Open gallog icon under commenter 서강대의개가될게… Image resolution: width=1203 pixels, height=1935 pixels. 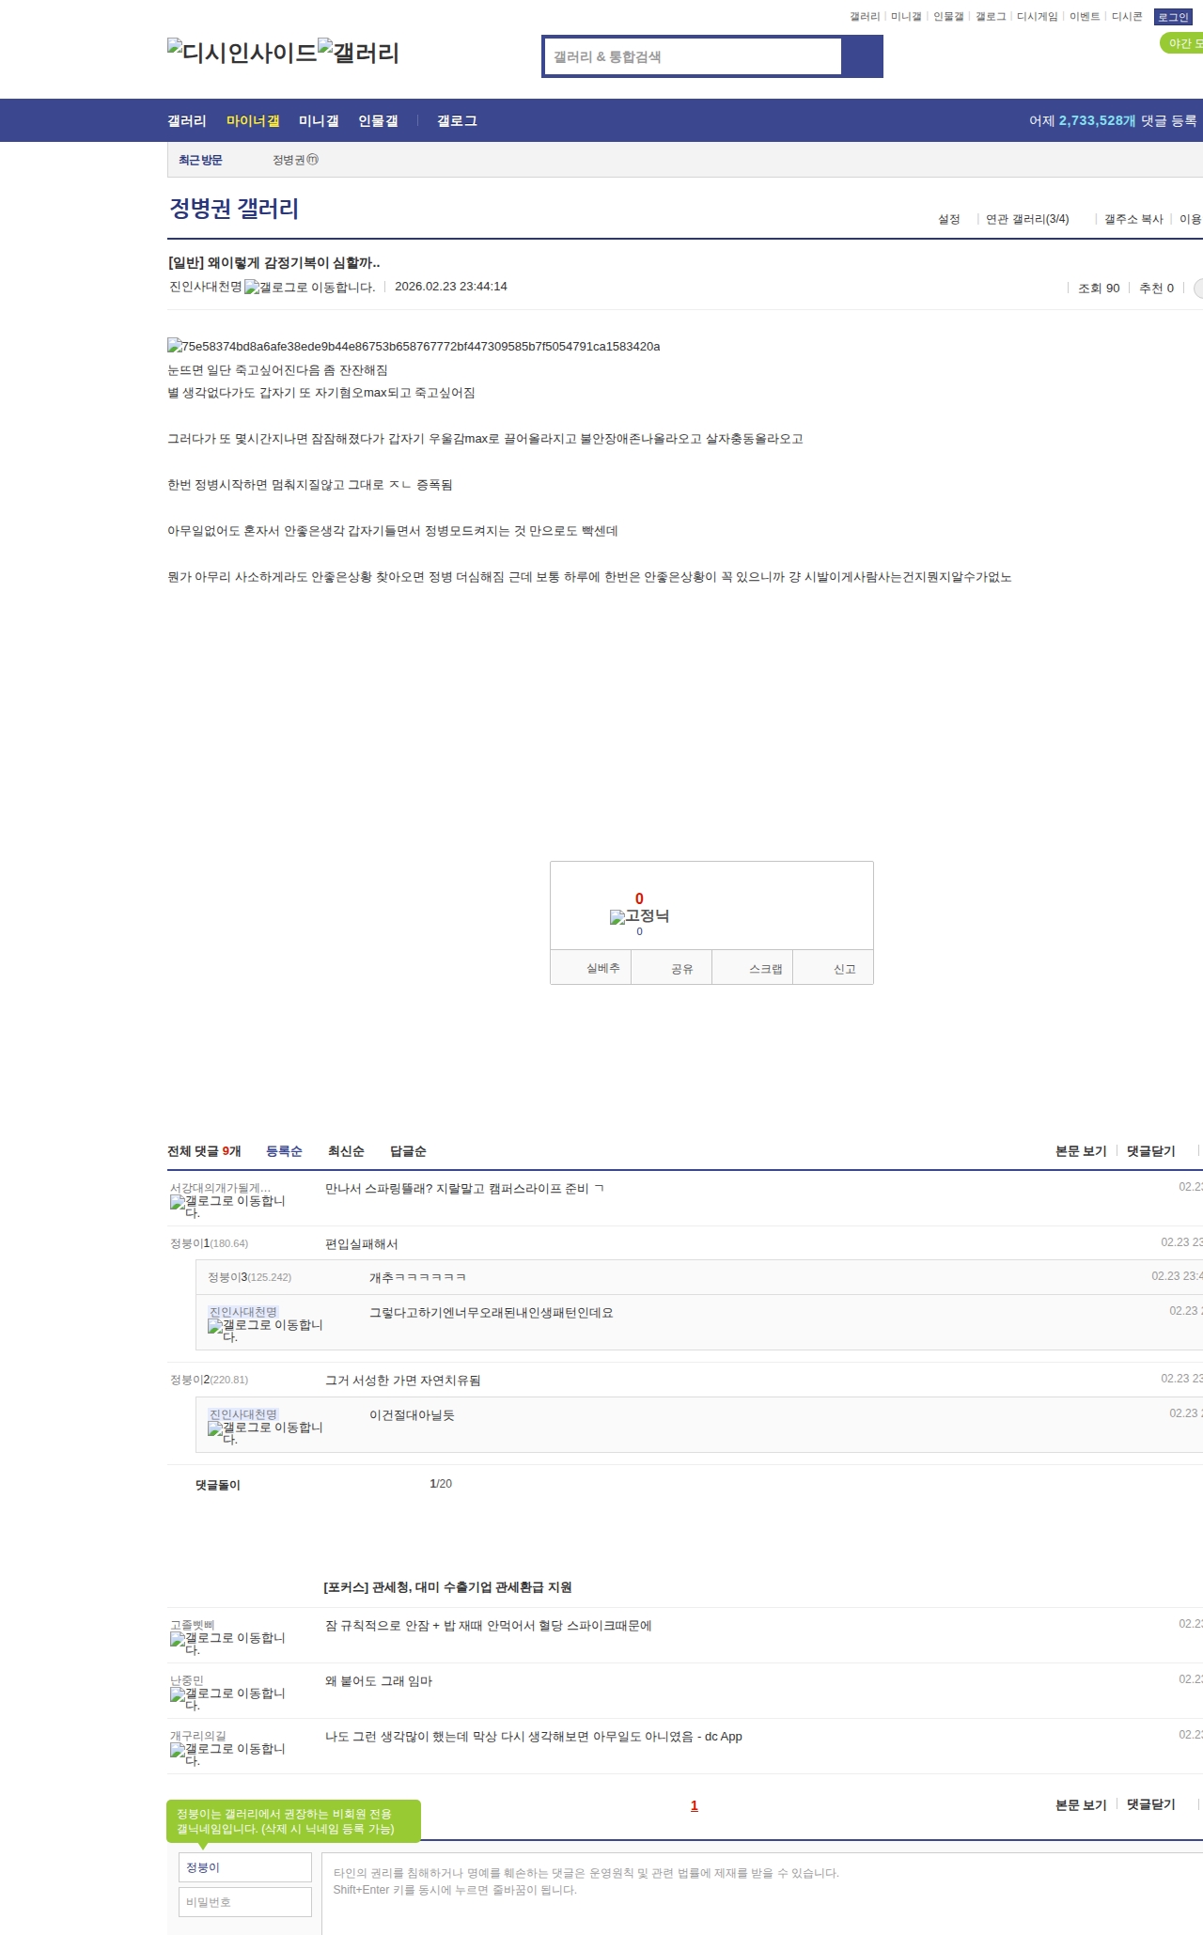[x=227, y=1207]
